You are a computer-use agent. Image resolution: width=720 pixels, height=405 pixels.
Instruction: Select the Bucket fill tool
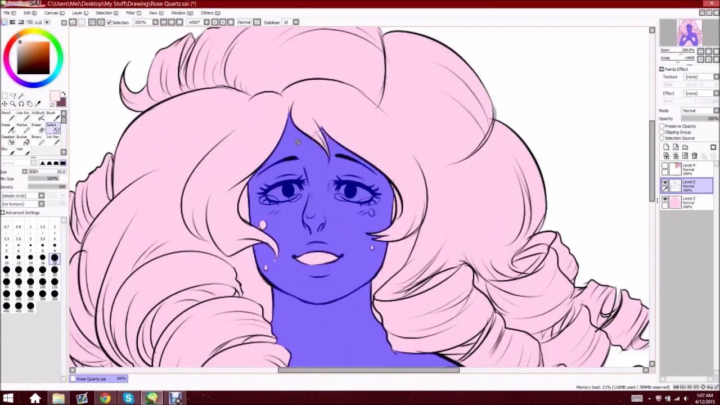tap(22, 141)
